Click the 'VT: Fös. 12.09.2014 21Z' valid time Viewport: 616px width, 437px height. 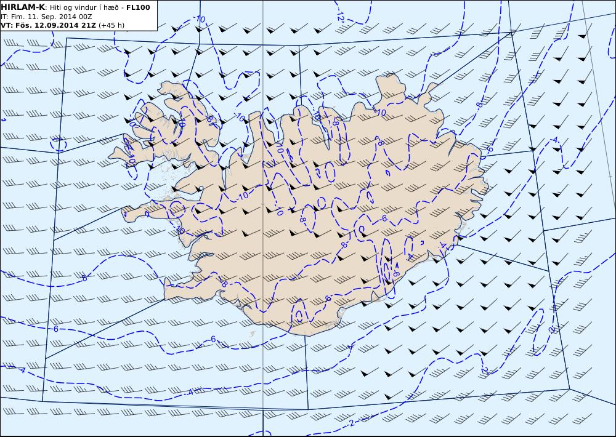tap(48, 25)
